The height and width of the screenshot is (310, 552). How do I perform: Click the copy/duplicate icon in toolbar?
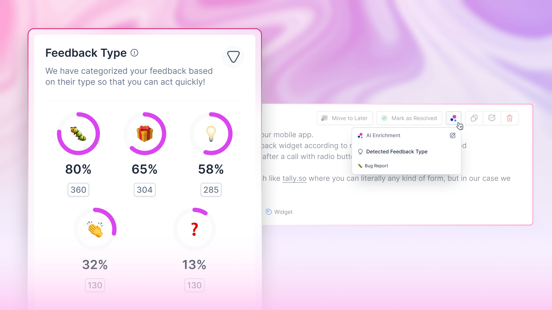(474, 118)
